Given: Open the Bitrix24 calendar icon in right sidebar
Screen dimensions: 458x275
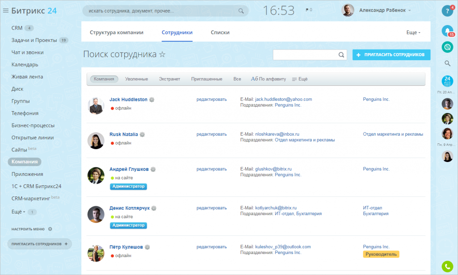Looking at the screenshot, I should pos(447,81).
